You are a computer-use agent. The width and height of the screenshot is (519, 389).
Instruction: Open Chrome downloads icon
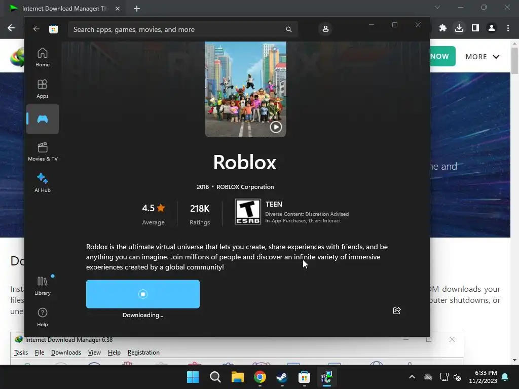pos(459,28)
